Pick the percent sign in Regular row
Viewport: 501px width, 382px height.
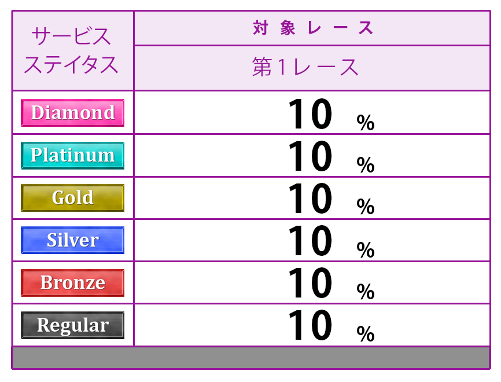point(366,334)
